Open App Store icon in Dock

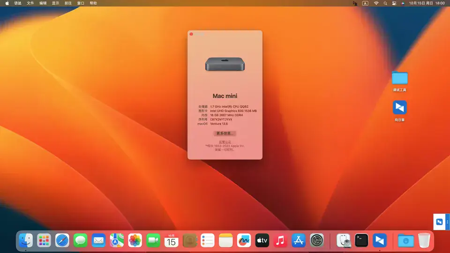299,240
